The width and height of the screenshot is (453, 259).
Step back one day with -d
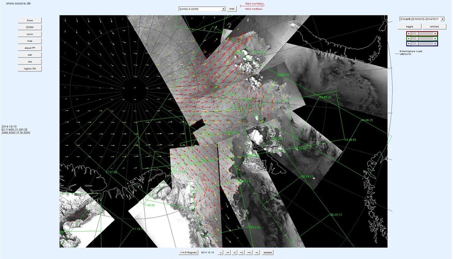coord(234,253)
